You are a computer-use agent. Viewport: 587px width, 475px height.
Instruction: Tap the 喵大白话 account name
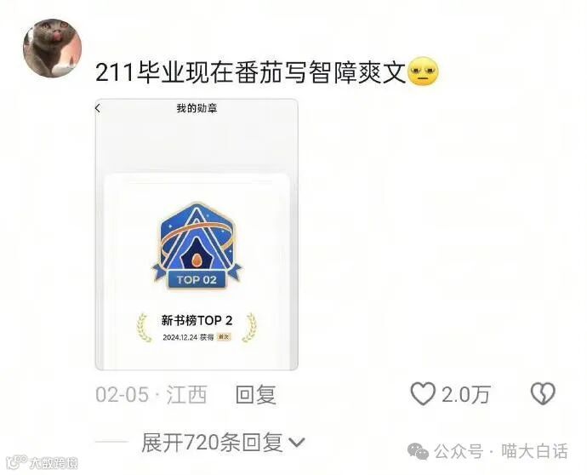[534, 451]
